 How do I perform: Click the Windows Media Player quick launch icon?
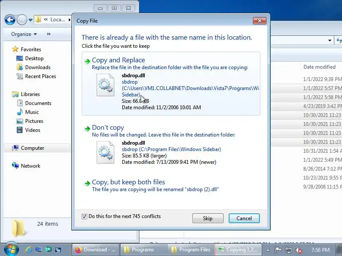(x=48, y=250)
